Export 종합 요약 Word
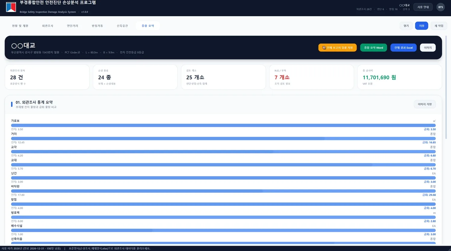The height and width of the screenshot is (251, 451). pyautogui.click(x=374, y=48)
